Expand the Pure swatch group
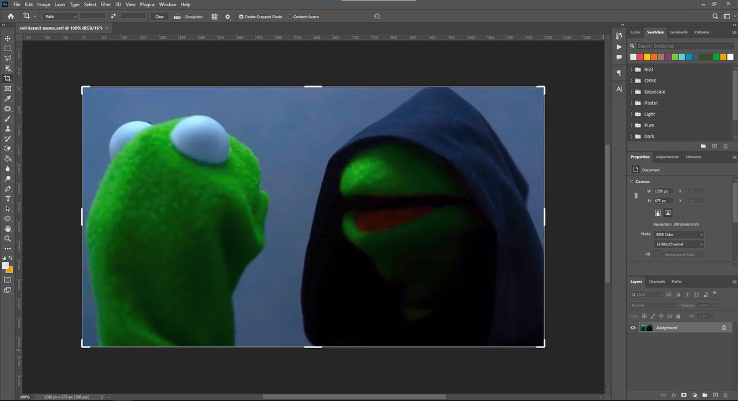The height and width of the screenshot is (401, 738). coord(632,125)
